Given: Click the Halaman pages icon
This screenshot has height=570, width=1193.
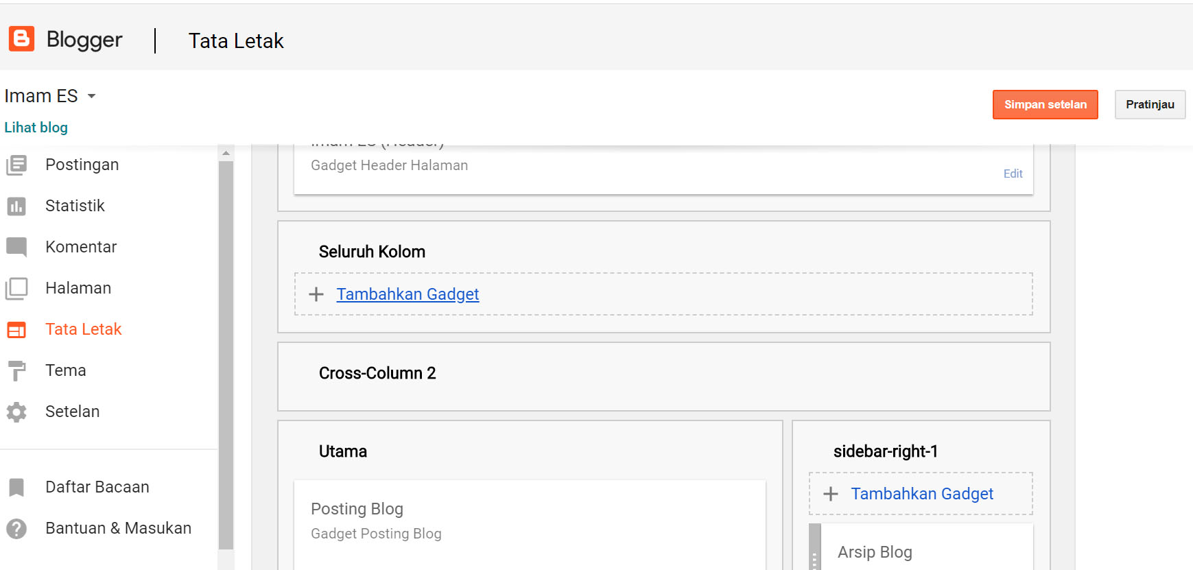Looking at the screenshot, I should (16, 288).
